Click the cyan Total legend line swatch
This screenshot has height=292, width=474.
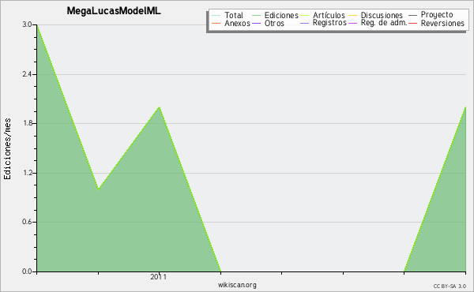pos(216,15)
